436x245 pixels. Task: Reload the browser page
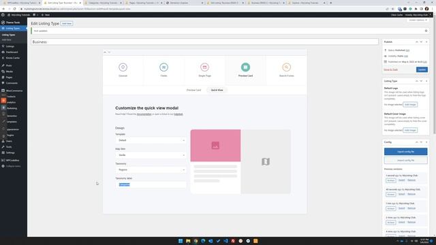tap(14, 9)
